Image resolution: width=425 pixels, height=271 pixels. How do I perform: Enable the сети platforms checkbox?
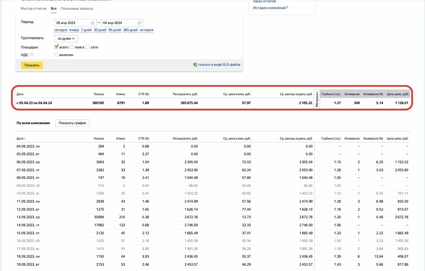coord(88,47)
